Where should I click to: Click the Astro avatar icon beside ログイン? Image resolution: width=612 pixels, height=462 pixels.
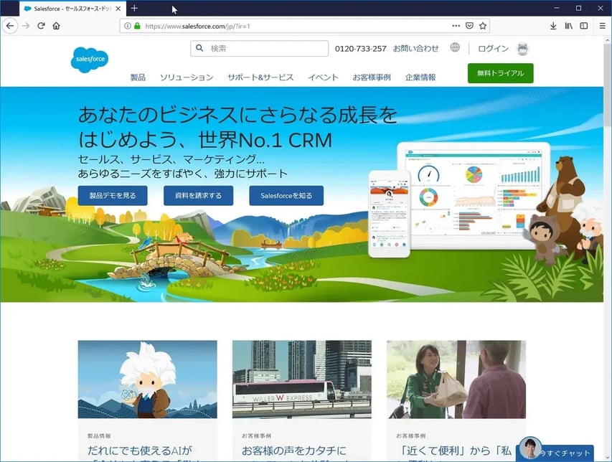pos(522,48)
